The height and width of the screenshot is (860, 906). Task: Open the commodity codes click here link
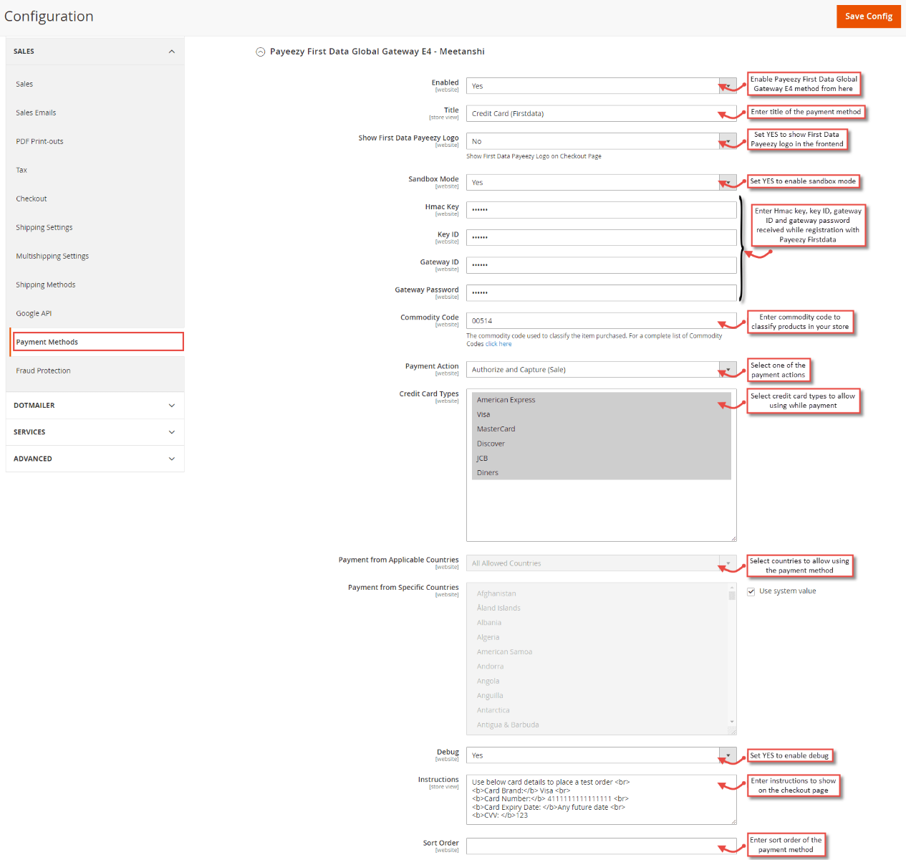tap(498, 343)
